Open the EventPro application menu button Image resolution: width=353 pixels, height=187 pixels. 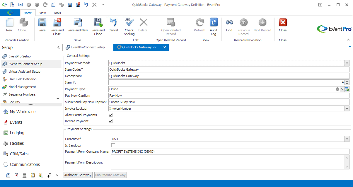click(x=10, y=13)
